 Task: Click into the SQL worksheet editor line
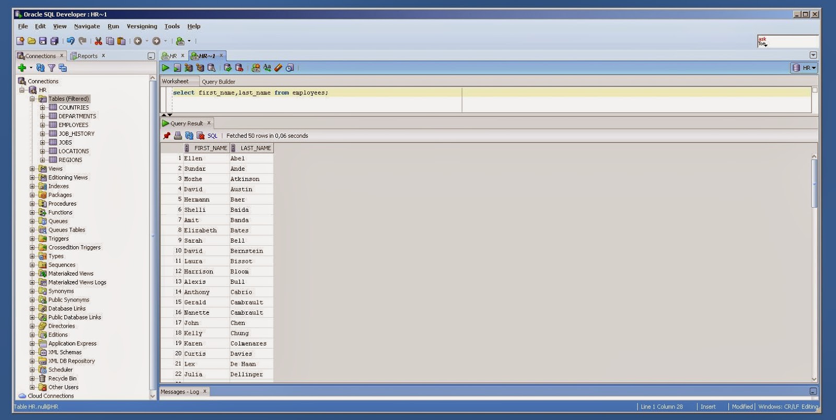point(491,93)
